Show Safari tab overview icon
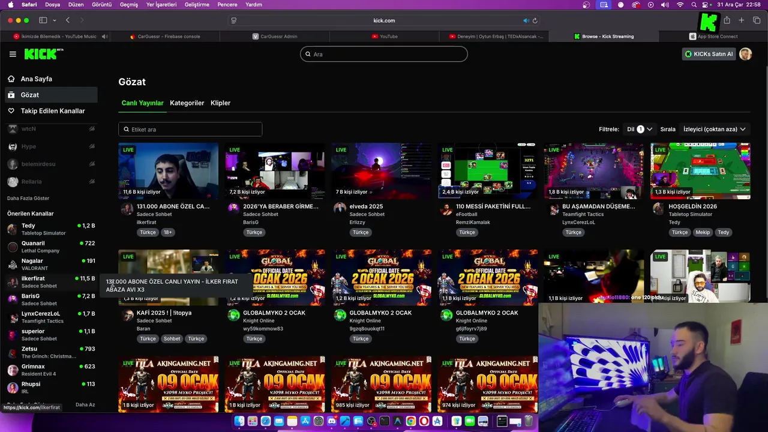The height and width of the screenshot is (432, 768). (757, 20)
